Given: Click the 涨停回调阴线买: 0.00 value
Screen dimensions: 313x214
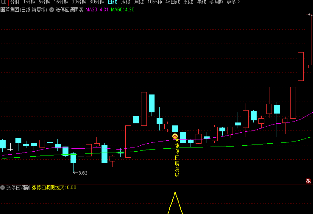Looking at the screenshot, I should tap(54, 187).
